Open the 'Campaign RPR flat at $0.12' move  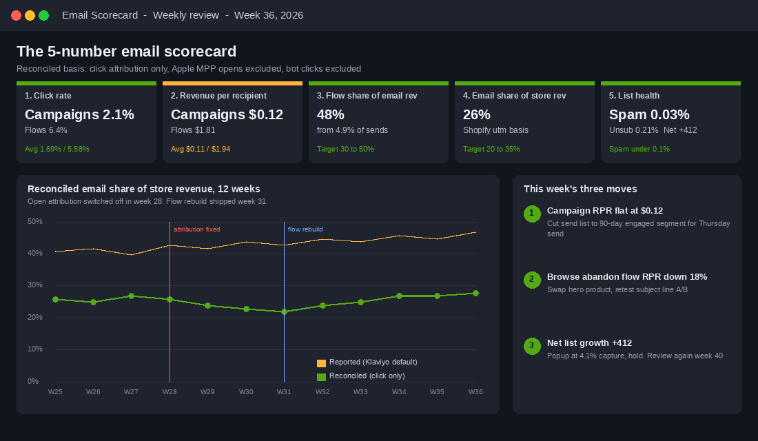605,210
